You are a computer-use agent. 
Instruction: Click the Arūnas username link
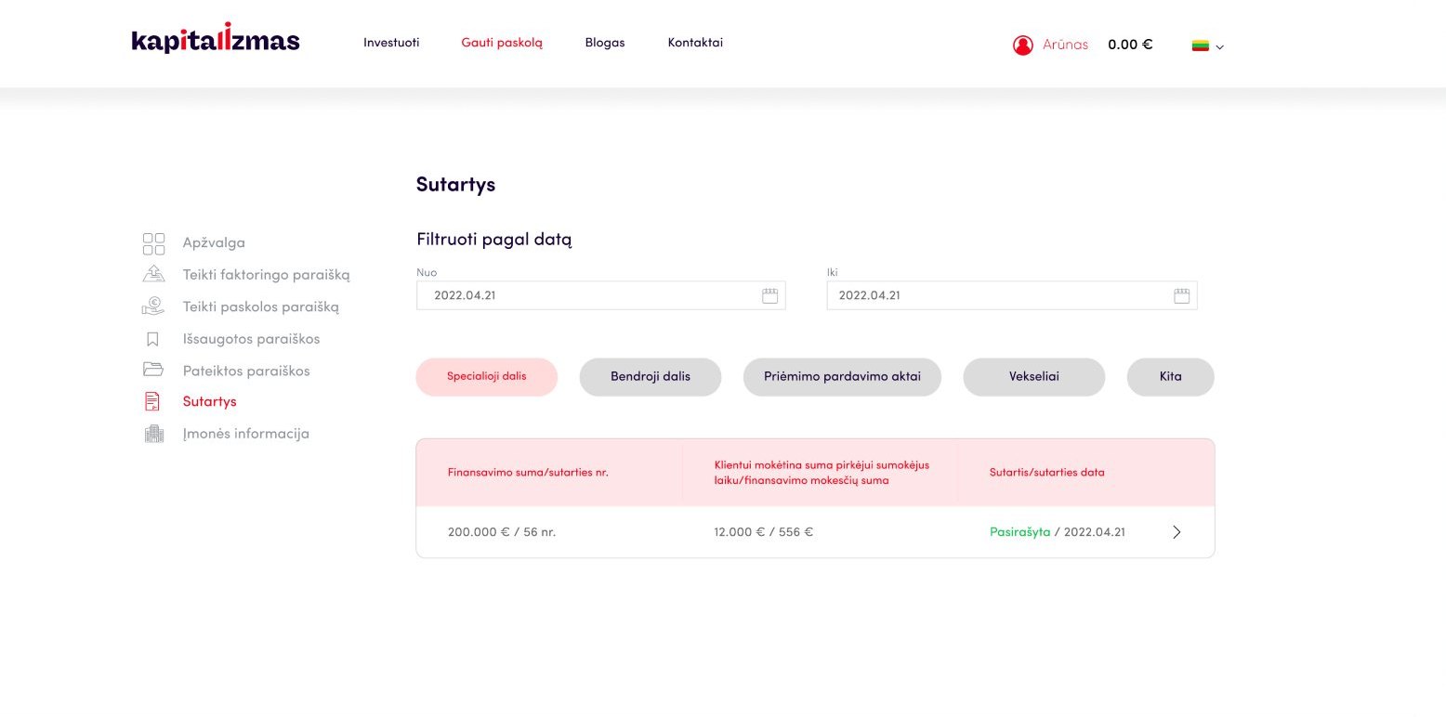tap(1065, 45)
